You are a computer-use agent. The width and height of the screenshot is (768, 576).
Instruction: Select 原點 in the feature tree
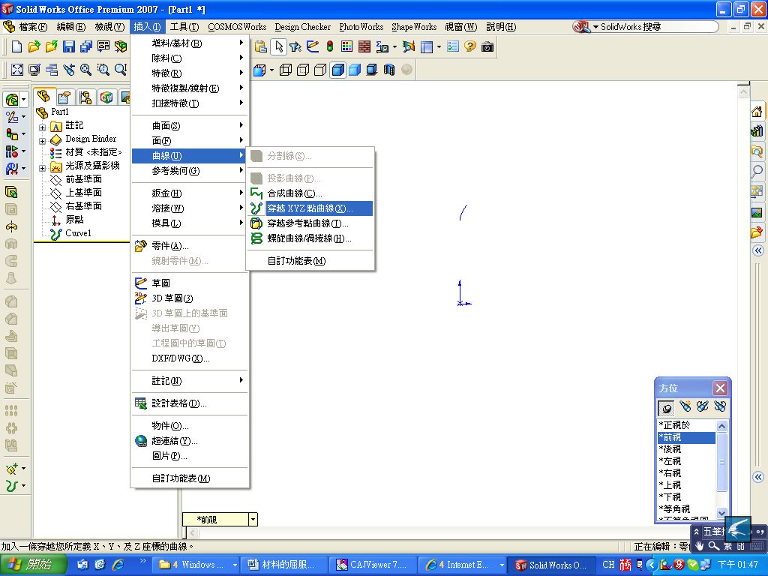[74, 220]
